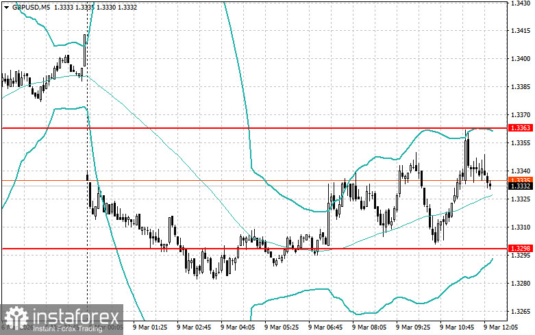Click the 1.3370 price scale value
Image resolution: width=535 pixels, height=335 pixels.
[521, 115]
